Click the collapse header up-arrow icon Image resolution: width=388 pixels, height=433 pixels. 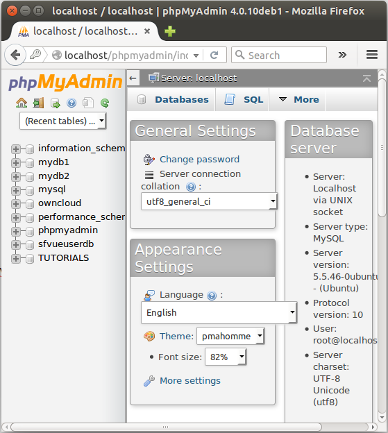click(x=366, y=78)
